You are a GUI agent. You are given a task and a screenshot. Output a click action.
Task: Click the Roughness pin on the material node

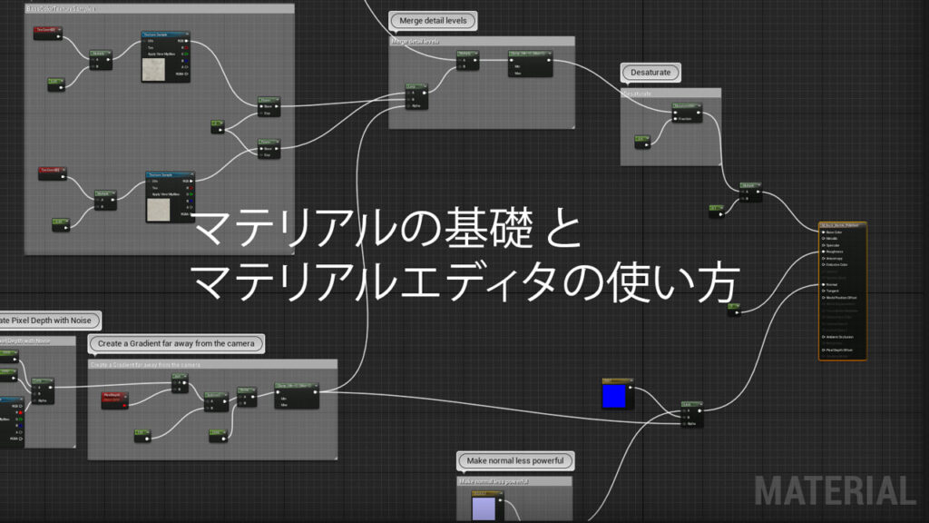click(823, 251)
